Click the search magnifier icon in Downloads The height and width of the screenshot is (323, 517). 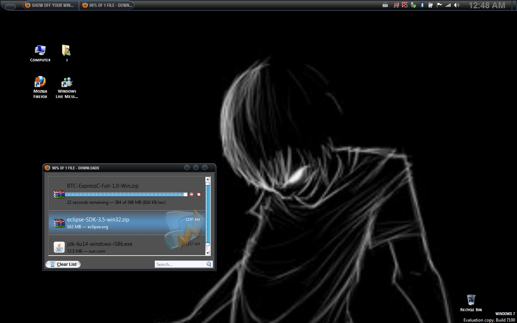[x=209, y=265]
